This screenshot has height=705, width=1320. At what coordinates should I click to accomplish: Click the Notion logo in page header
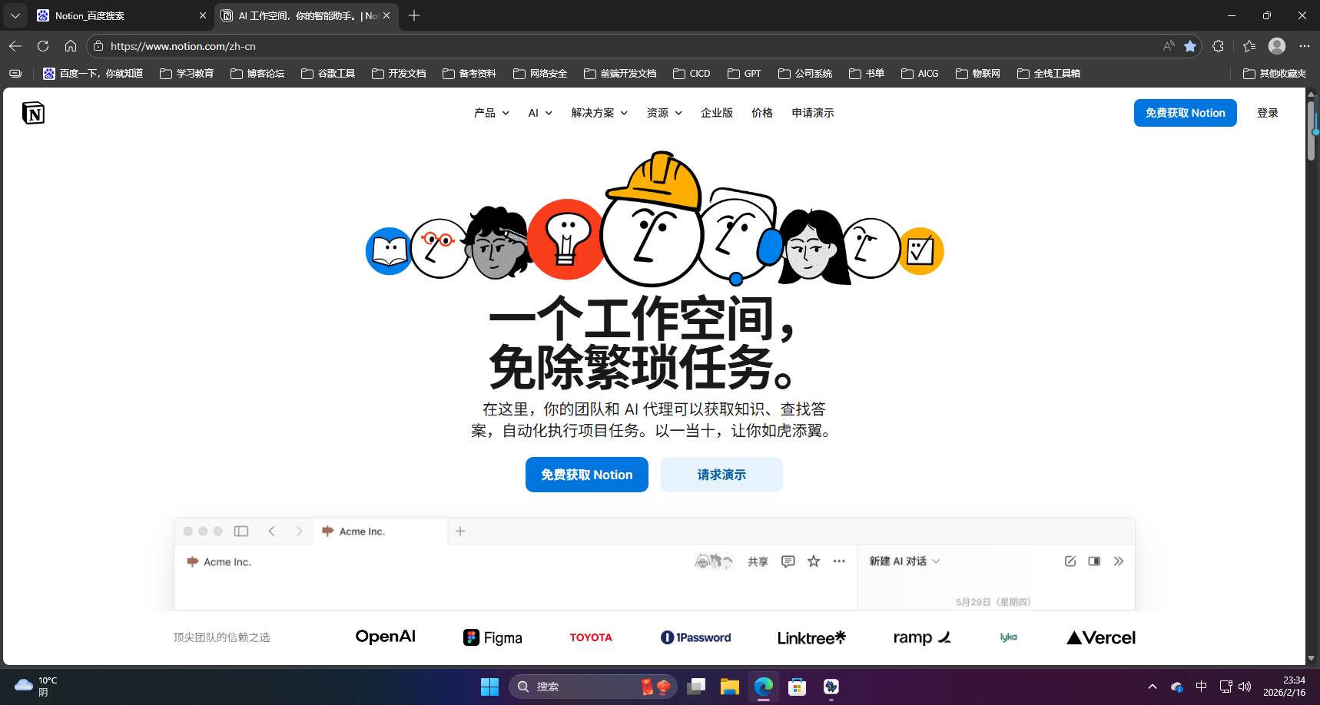point(33,113)
